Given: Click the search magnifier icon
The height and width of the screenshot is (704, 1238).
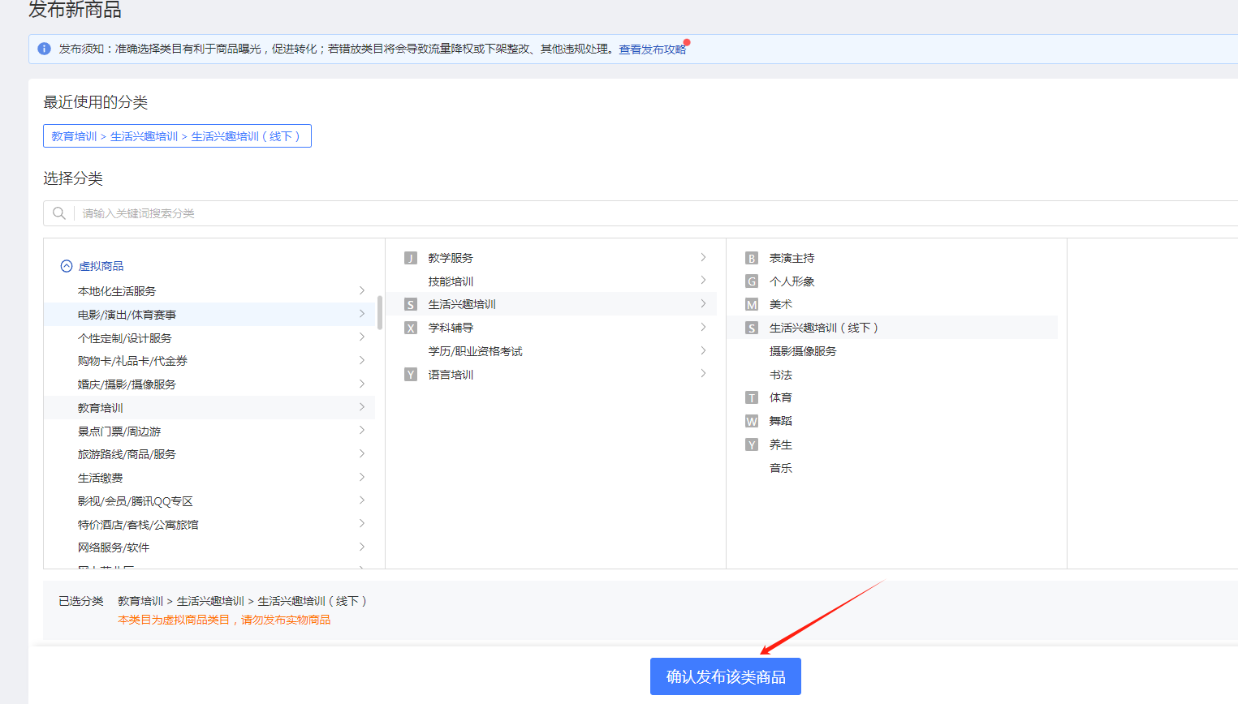Looking at the screenshot, I should [59, 213].
